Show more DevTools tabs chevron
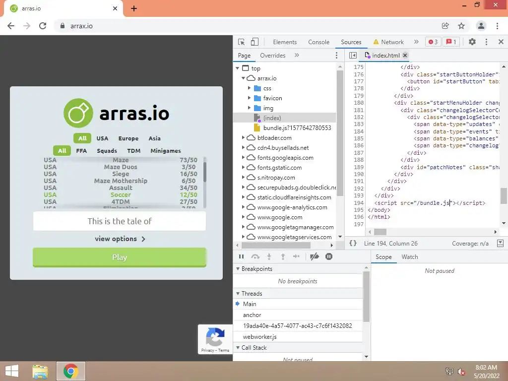The height and width of the screenshot is (381, 508). (x=416, y=42)
